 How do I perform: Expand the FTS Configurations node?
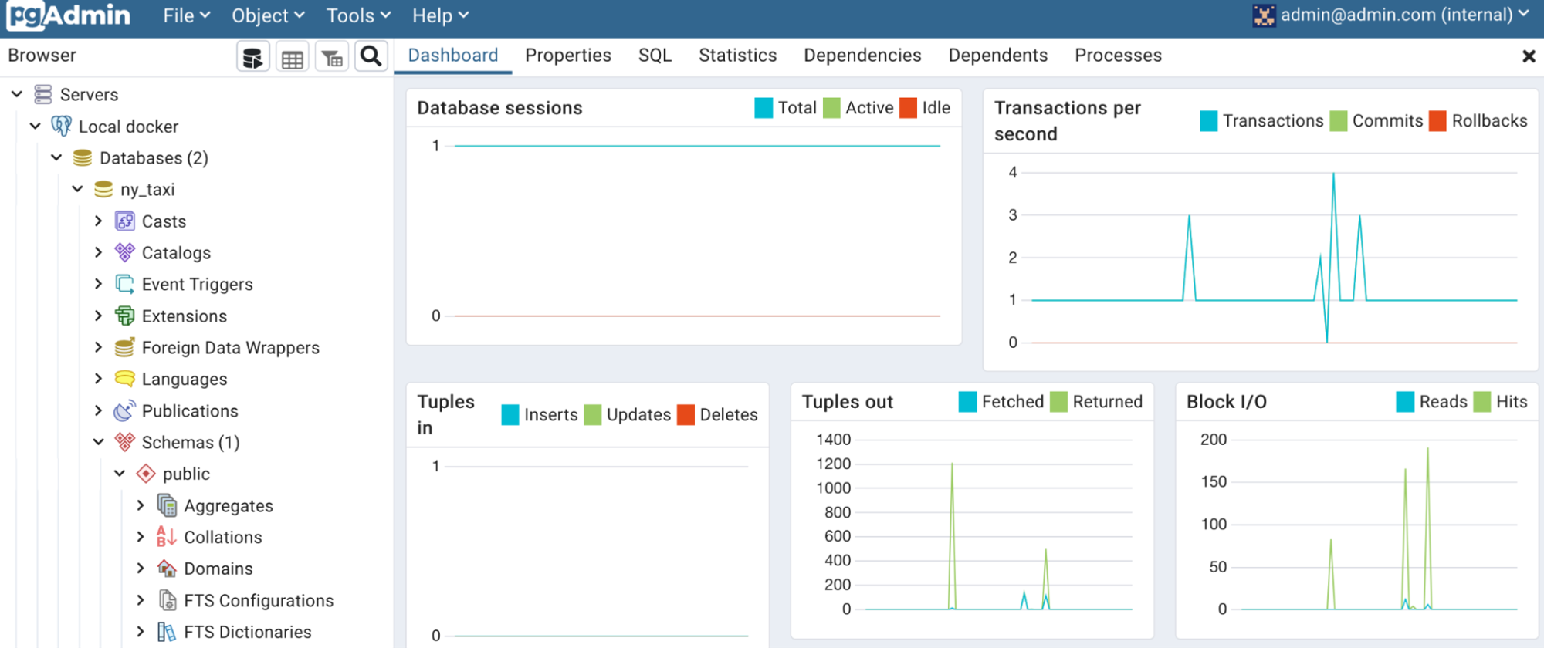click(x=141, y=600)
